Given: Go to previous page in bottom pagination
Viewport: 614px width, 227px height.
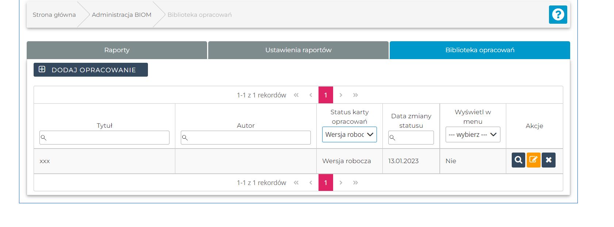Looking at the screenshot, I should pos(311,182).
